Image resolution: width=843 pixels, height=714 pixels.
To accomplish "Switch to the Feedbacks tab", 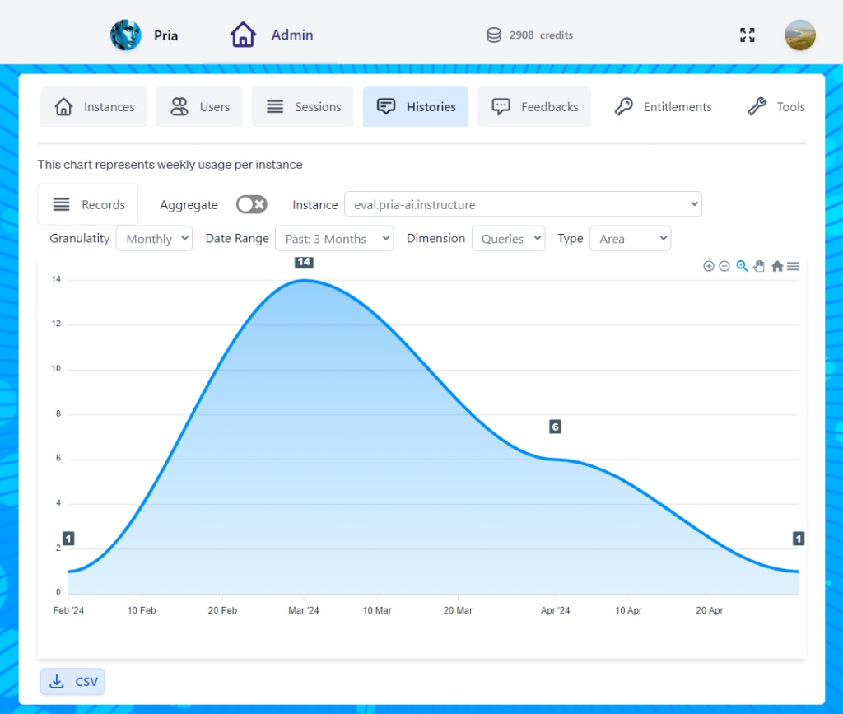I will coord(534,106).
